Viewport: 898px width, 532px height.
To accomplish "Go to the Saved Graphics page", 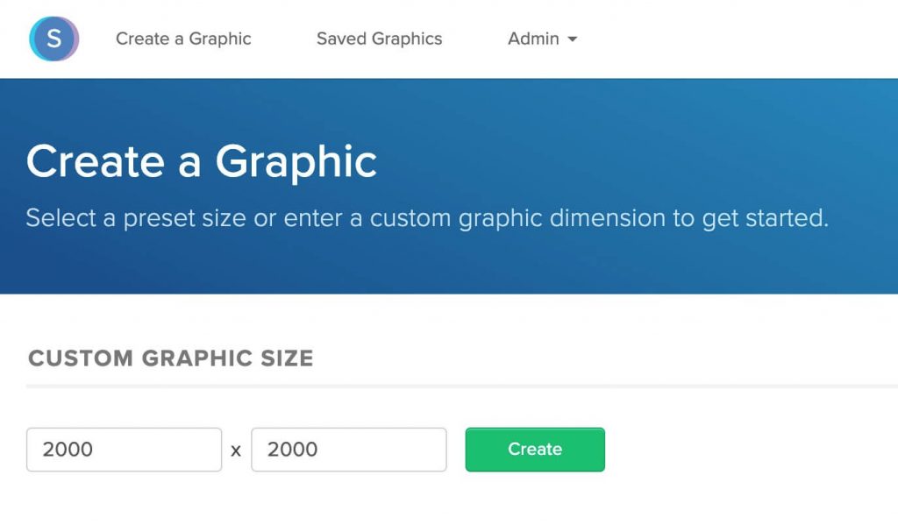I will [379, 39].
